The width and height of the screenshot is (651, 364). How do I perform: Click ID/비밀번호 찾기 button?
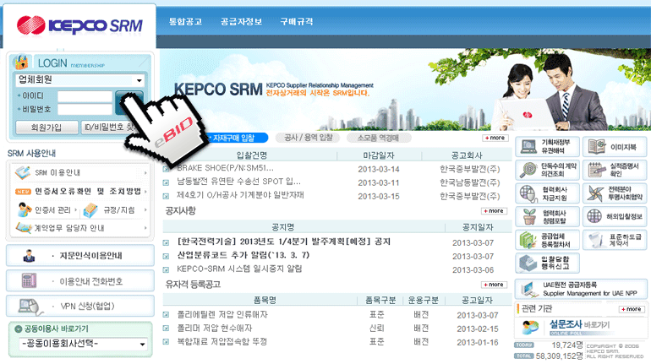coord(109,128)
